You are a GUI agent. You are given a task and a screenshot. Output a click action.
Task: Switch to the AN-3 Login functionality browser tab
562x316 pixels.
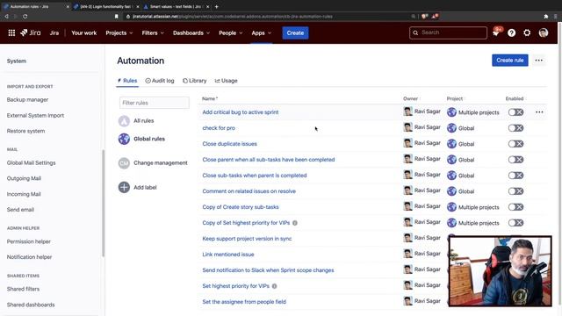point(105,6)
